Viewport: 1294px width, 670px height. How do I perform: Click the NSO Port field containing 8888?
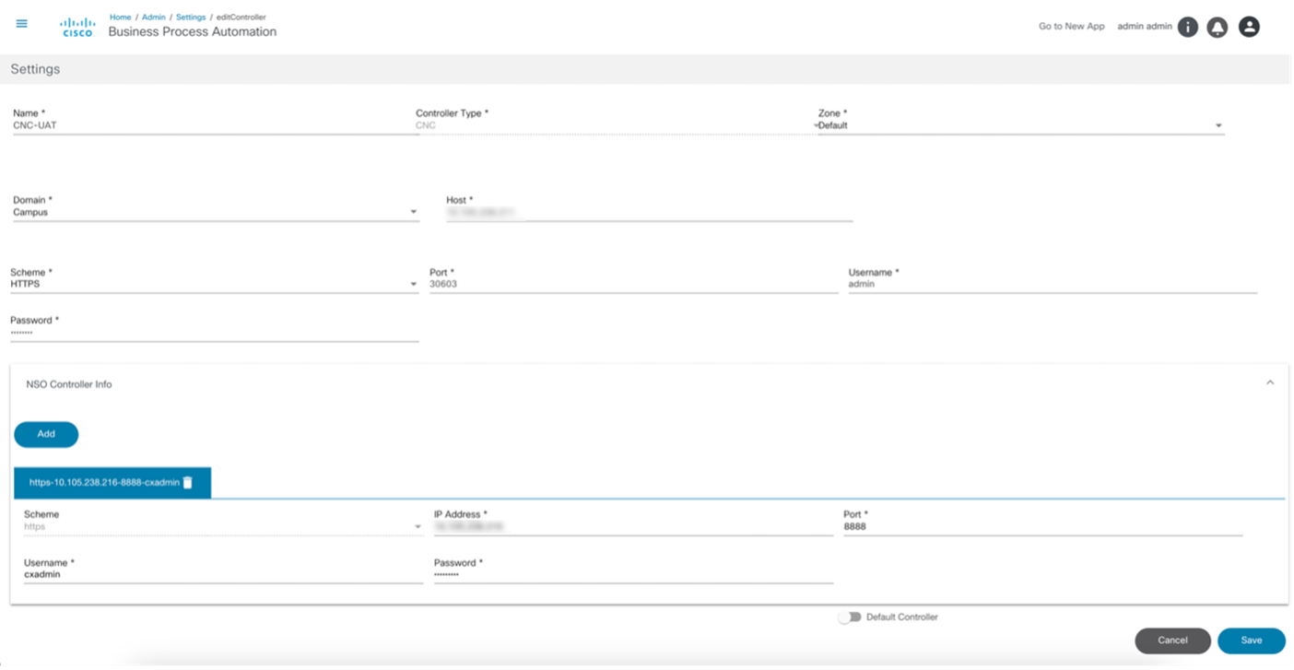click(1043, 527)
